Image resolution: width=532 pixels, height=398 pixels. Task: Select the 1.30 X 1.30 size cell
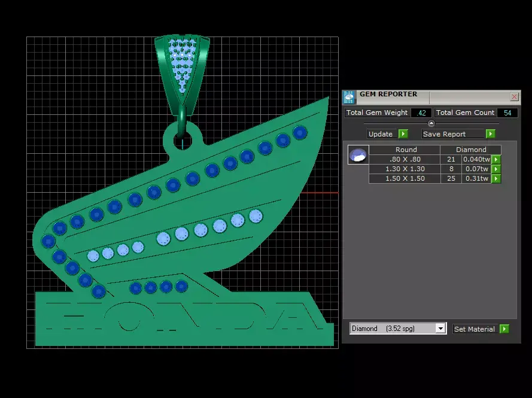click(x=405, y=169)
